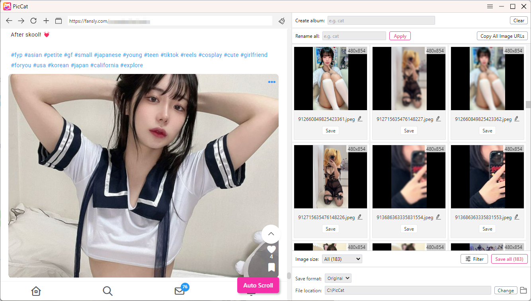Viewport: 531px width, 301px height.
Task: Select thumbnail above 912715635476148226.jpeg
Action: coord(330,177)
